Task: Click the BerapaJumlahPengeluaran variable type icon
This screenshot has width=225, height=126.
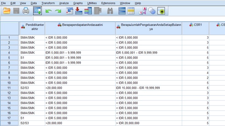Action: [x=118, y=27]
